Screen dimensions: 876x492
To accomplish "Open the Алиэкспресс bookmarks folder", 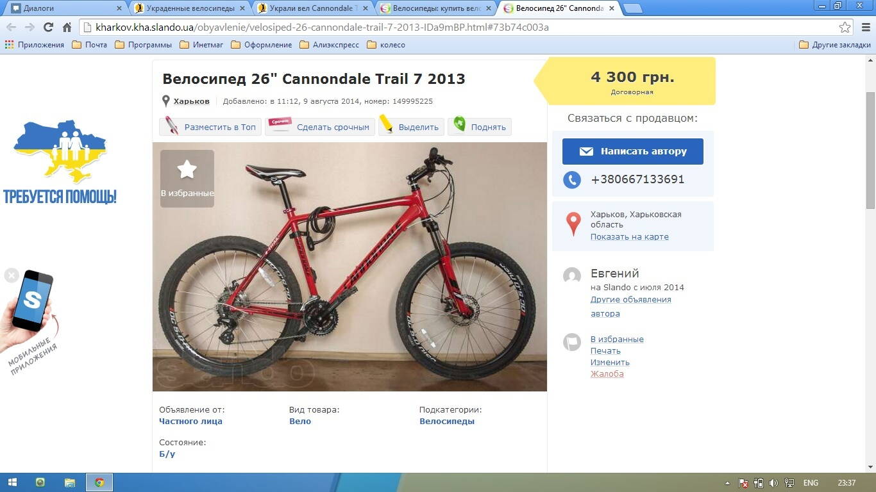I will (326, 45).
